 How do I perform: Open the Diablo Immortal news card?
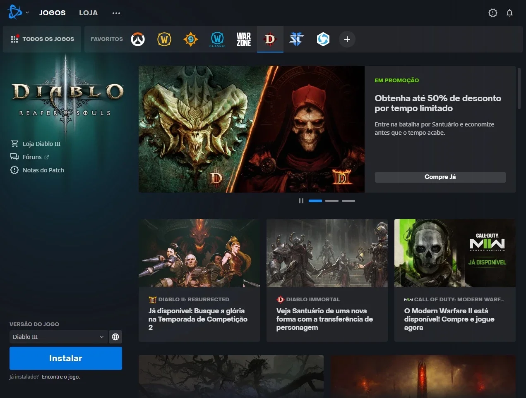(327, 280)
